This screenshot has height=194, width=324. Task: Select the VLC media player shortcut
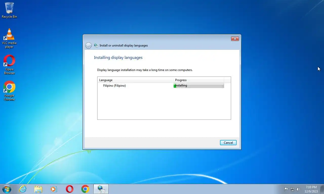point(9,38)
